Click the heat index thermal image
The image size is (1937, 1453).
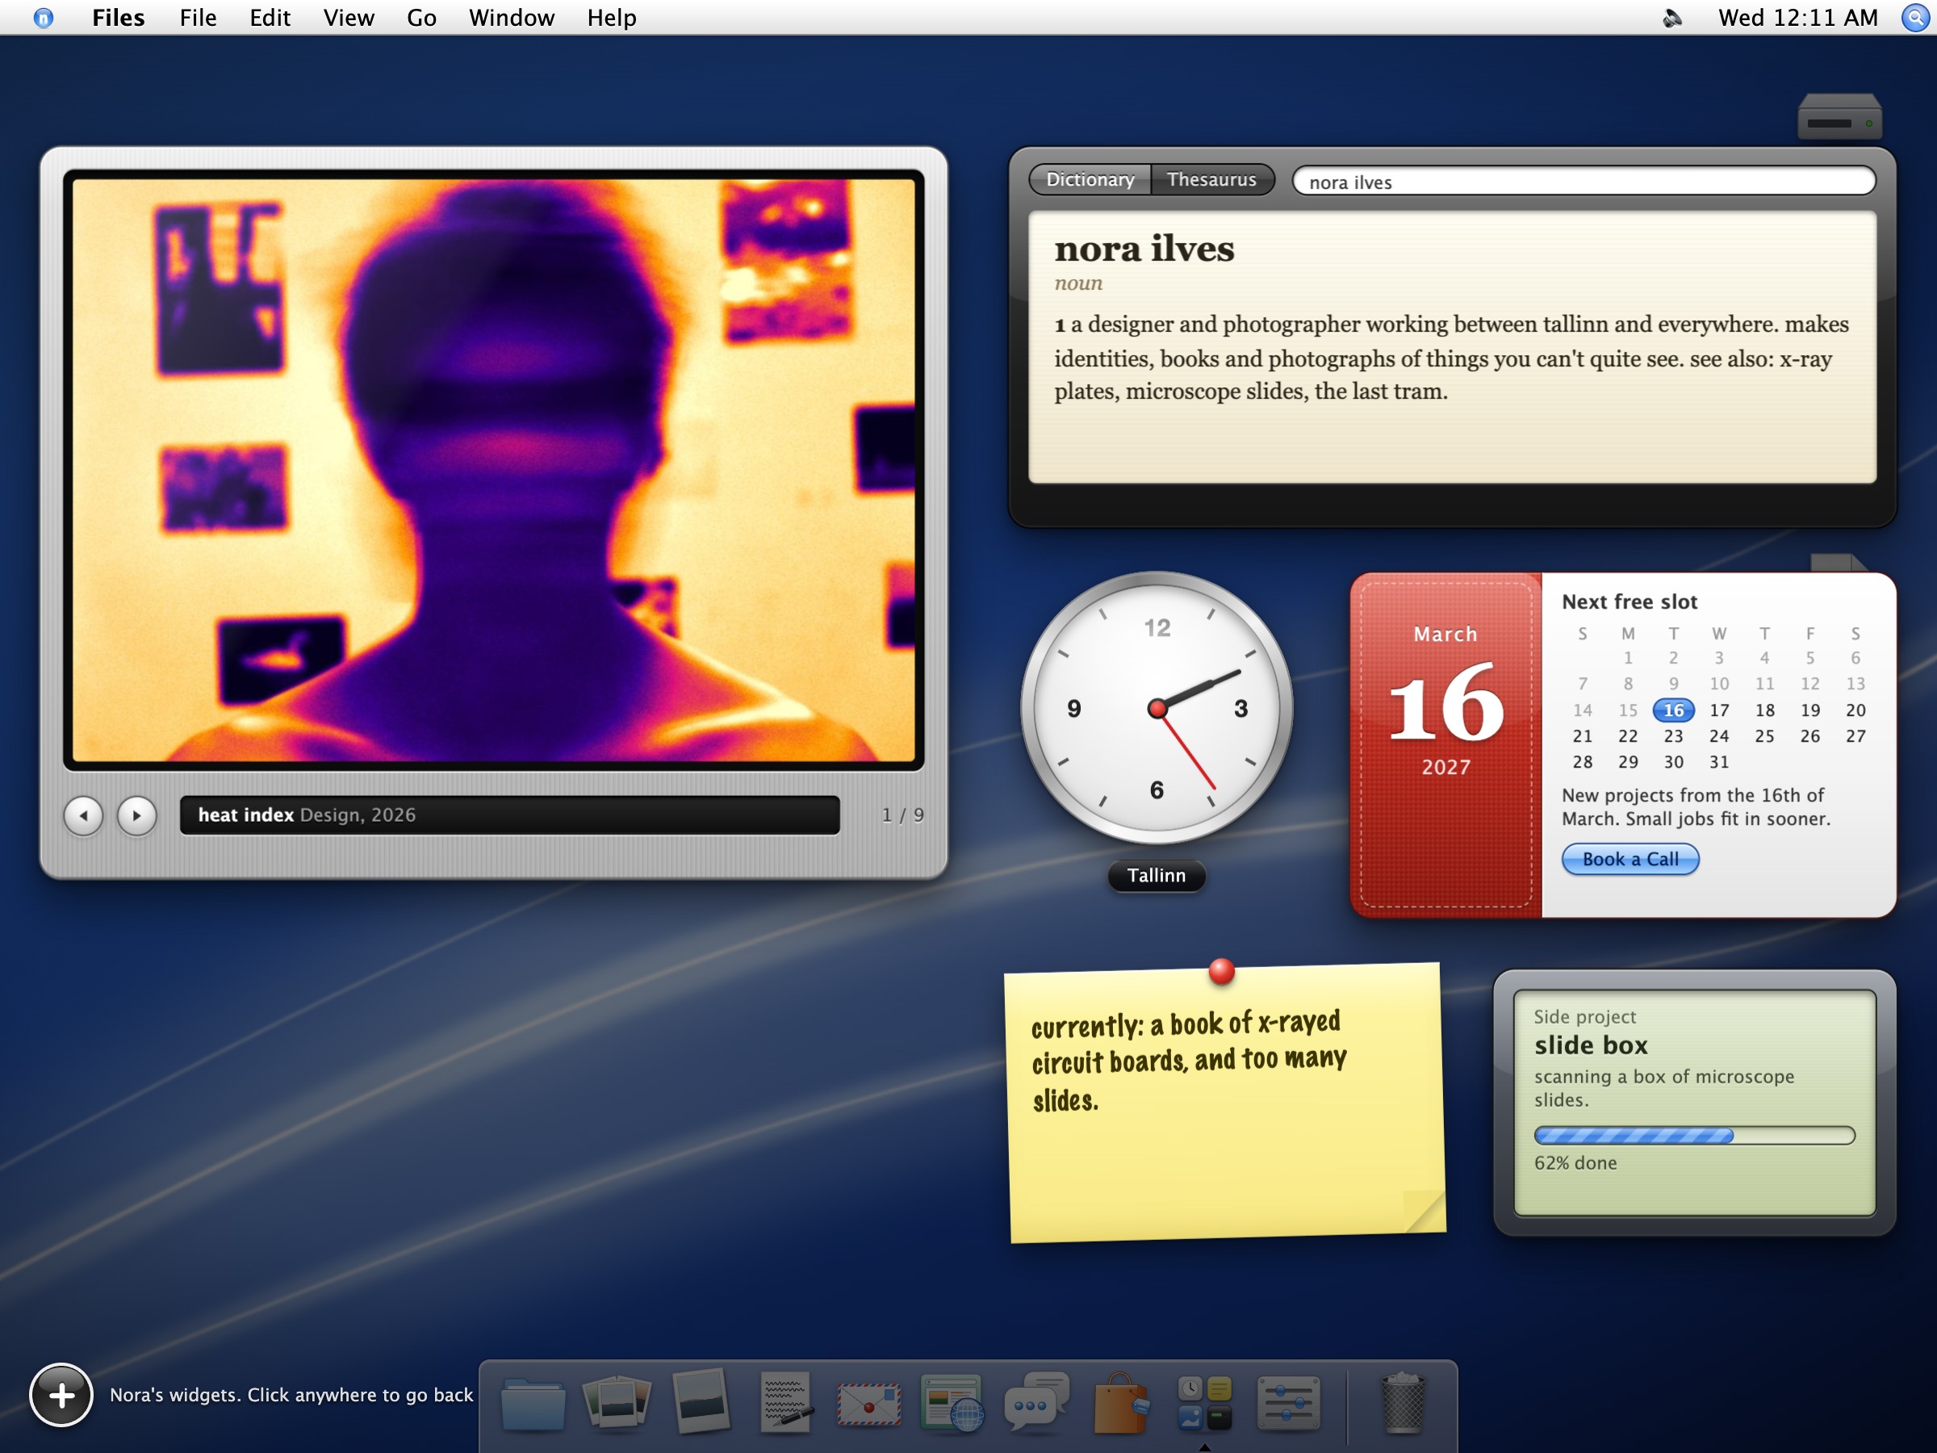(494, 471)
